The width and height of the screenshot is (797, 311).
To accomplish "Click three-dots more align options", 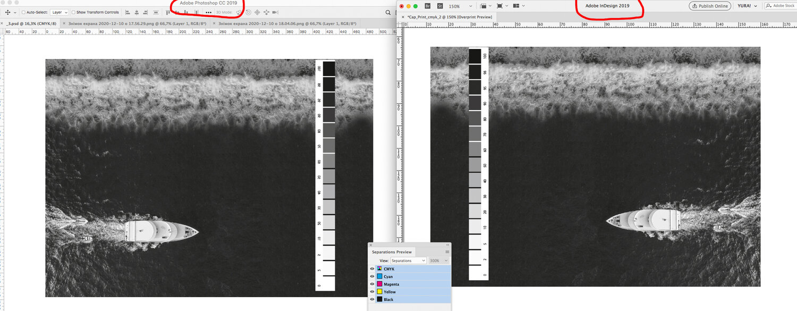I will coord(208,13).
